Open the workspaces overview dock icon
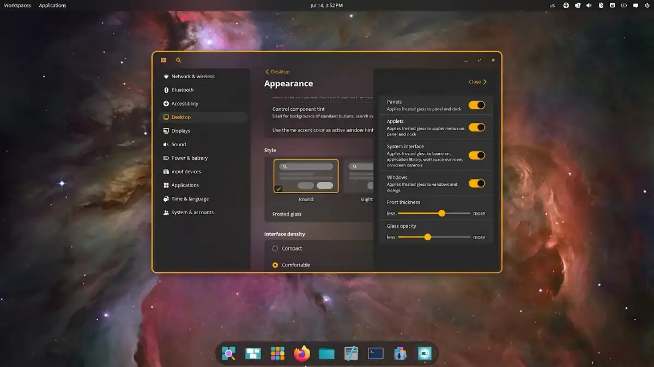Image resolution: width=654 pixels, height=367 pixels. point(253,354)
